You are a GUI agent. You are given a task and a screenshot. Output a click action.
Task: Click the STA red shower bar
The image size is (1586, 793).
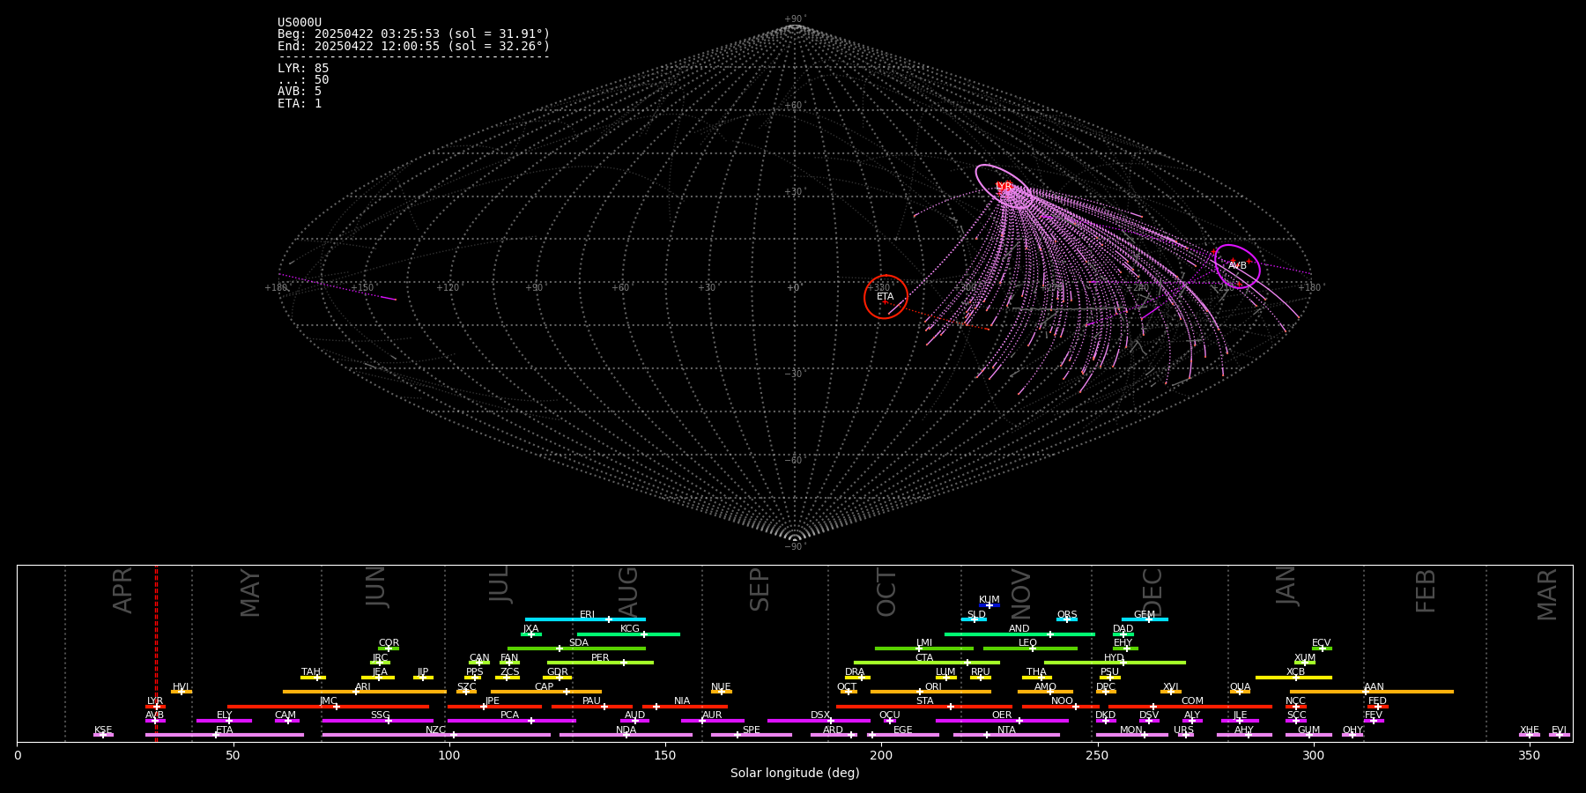pos(924,707)
